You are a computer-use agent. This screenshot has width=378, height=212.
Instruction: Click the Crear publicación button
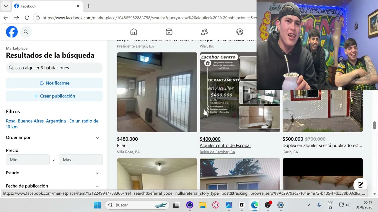click(x=54, y=96)
